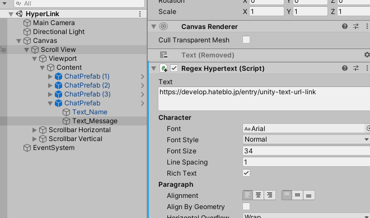This screenshot has height=218, width=370.
Task: Select center horizontal text alignment
Action: coord(259,195)
